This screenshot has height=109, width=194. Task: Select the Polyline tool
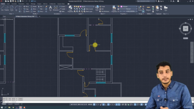point(7,8)
